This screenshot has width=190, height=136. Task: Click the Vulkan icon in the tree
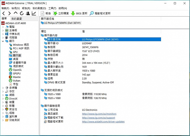click(x=11, y=80)
